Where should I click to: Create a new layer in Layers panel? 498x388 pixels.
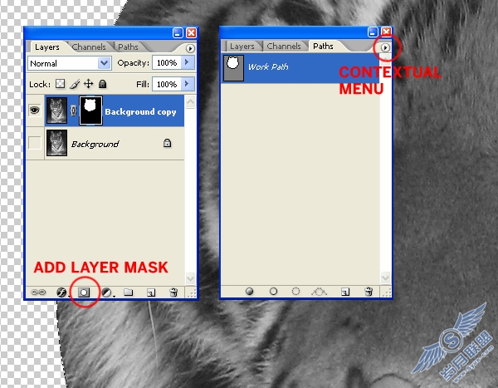point(151,292)
